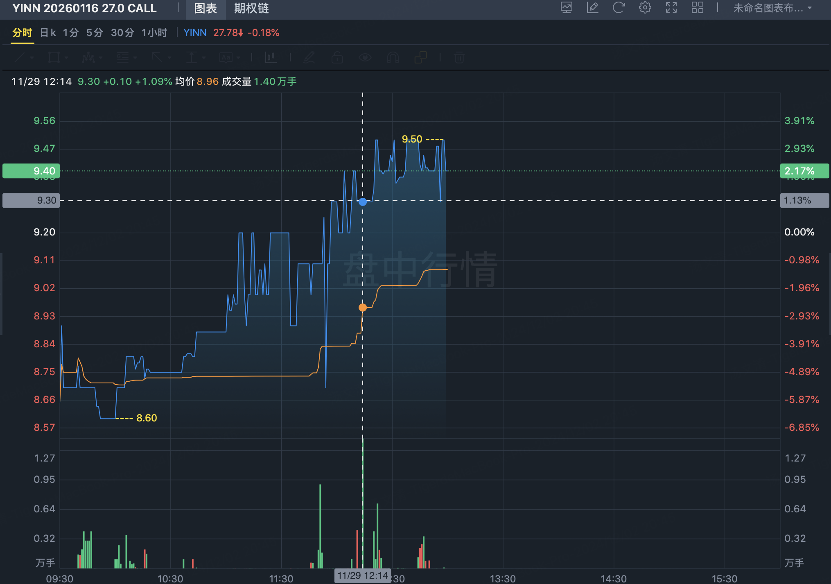Click the YINN underlying ticker link
Image resolution: width=831 pixels, height=584 pixels.
coord(195,33)
